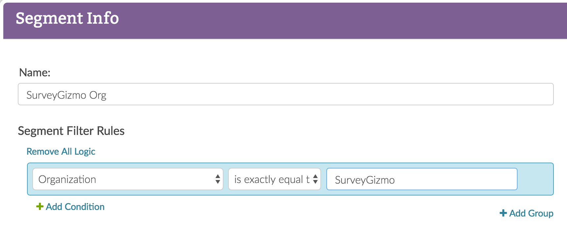Select the 'Add Condition' link
The width and height of the screenshot is (567, 233).
pos(75,207)
